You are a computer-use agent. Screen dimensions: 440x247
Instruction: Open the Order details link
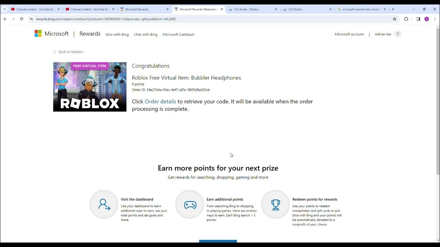click(160, 102)
